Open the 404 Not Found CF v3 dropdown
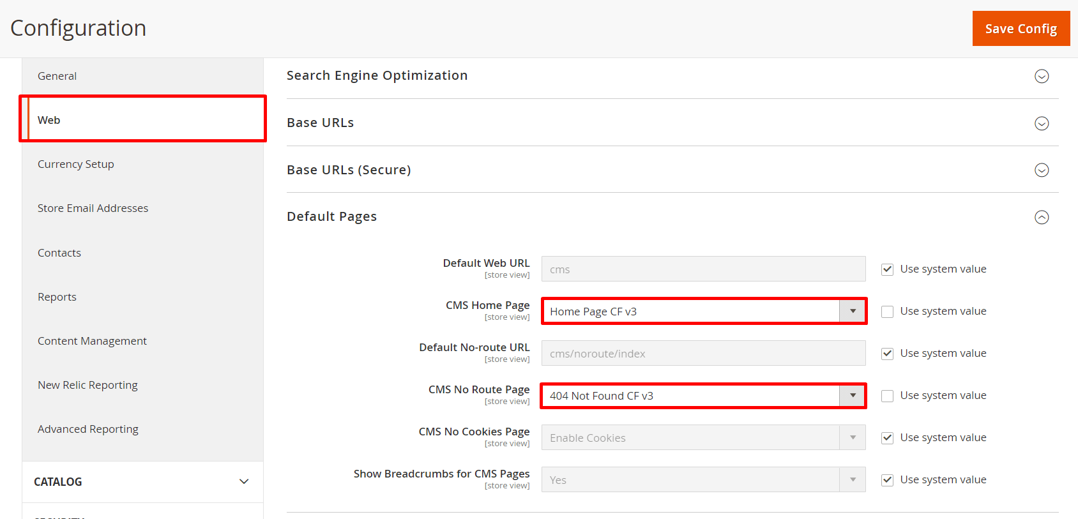 click(690, 396)
